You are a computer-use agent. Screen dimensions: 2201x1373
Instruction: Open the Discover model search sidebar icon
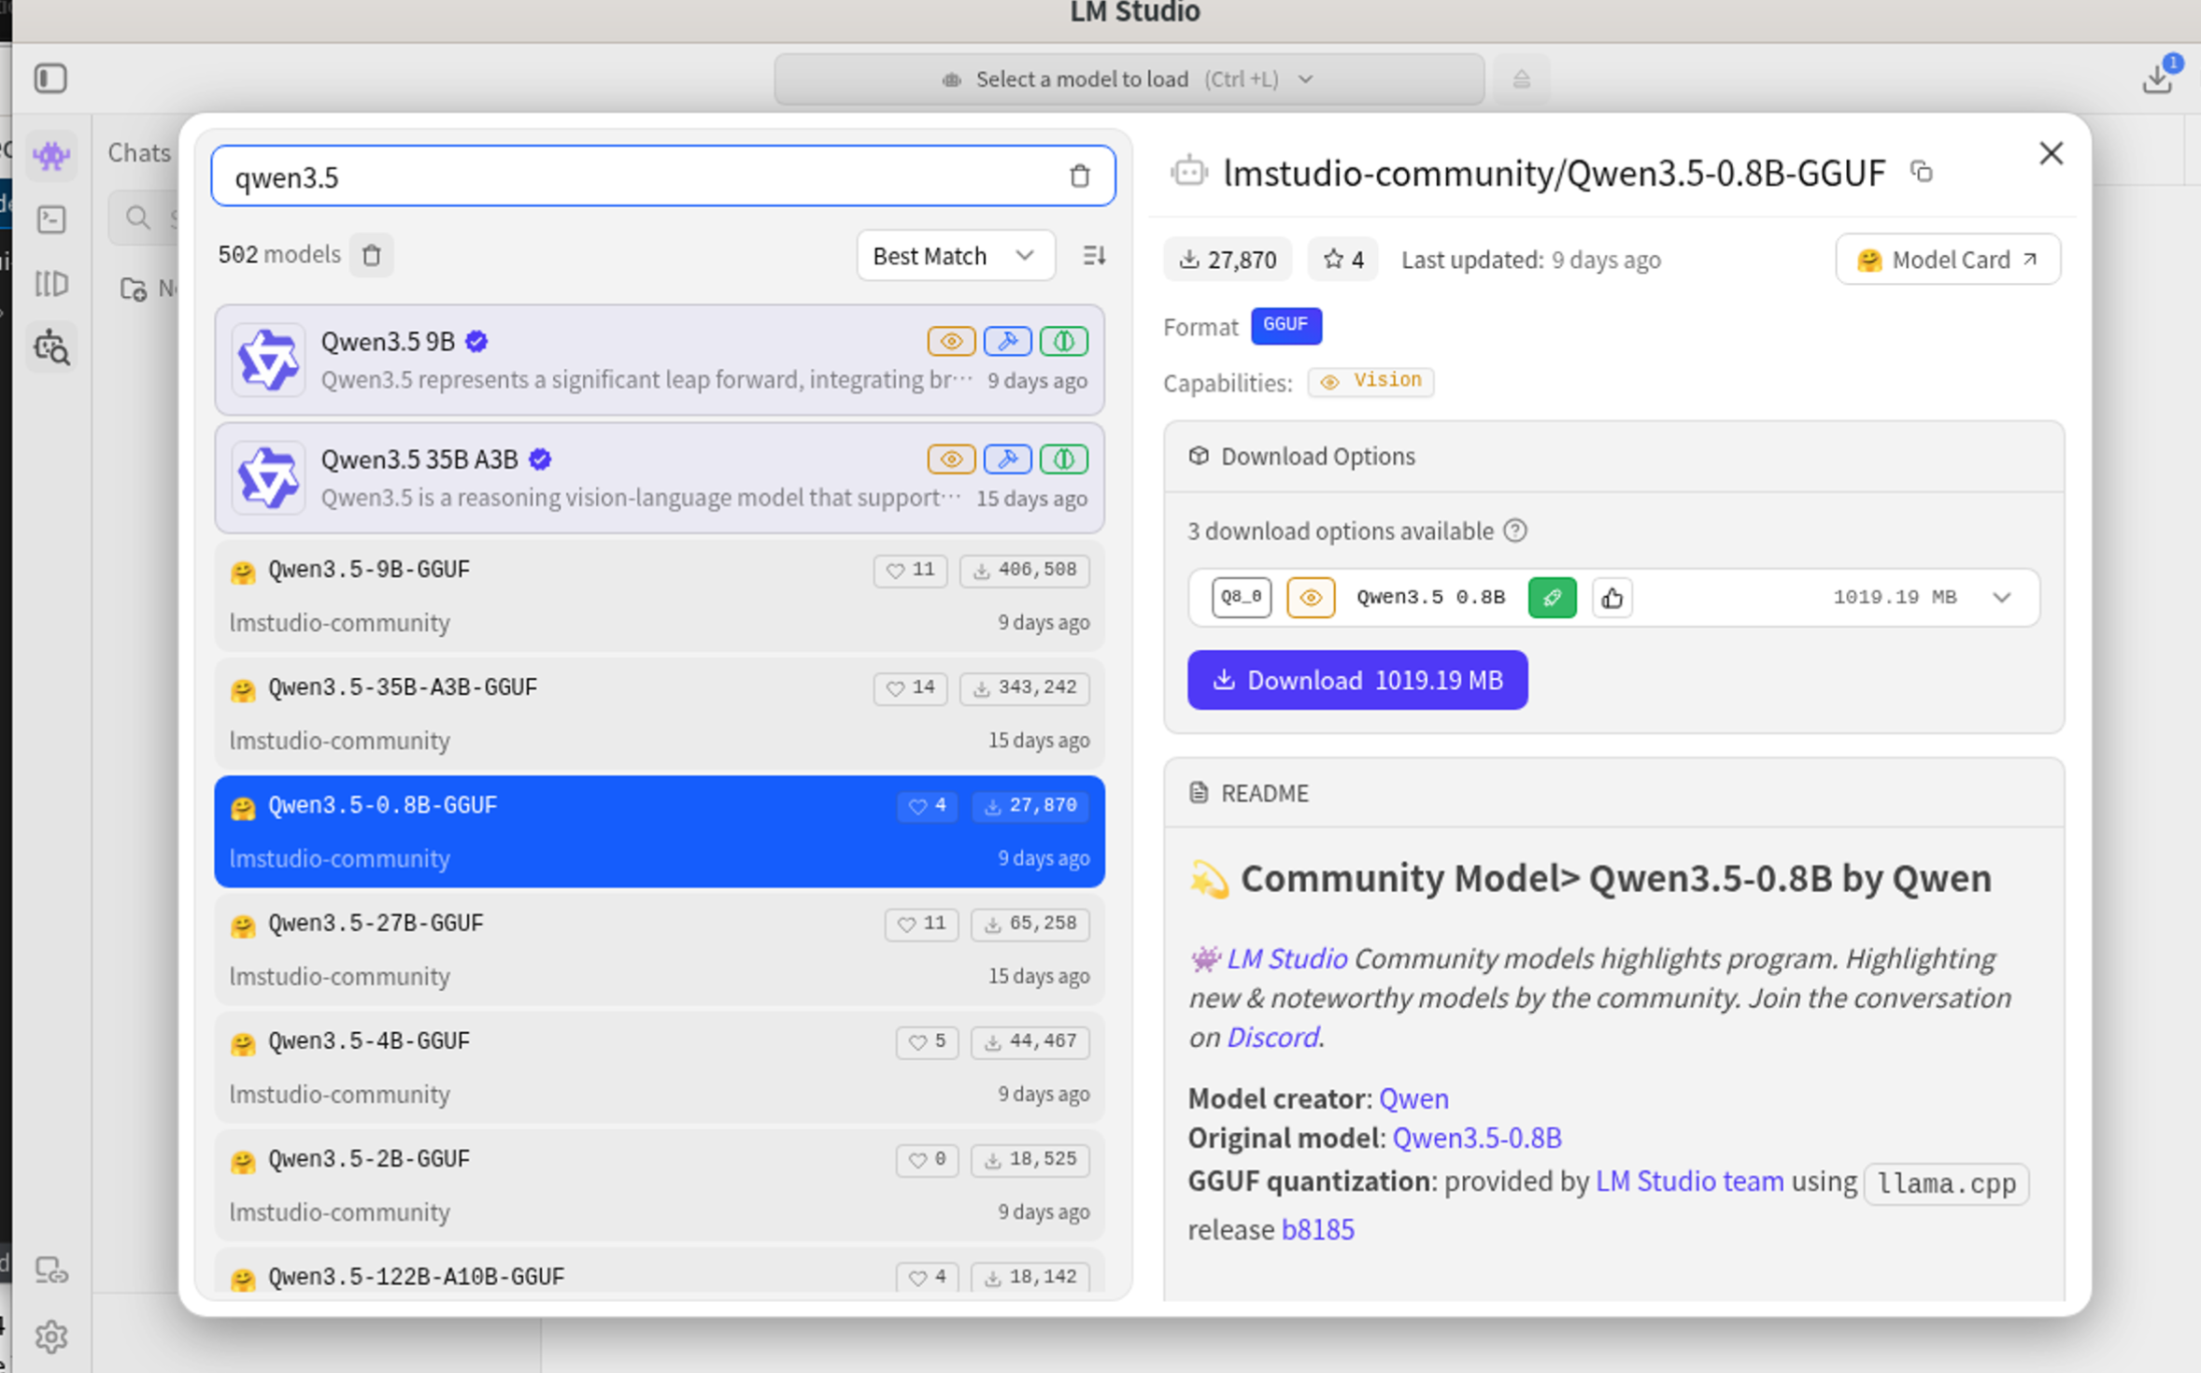click(x=50, y=348)
